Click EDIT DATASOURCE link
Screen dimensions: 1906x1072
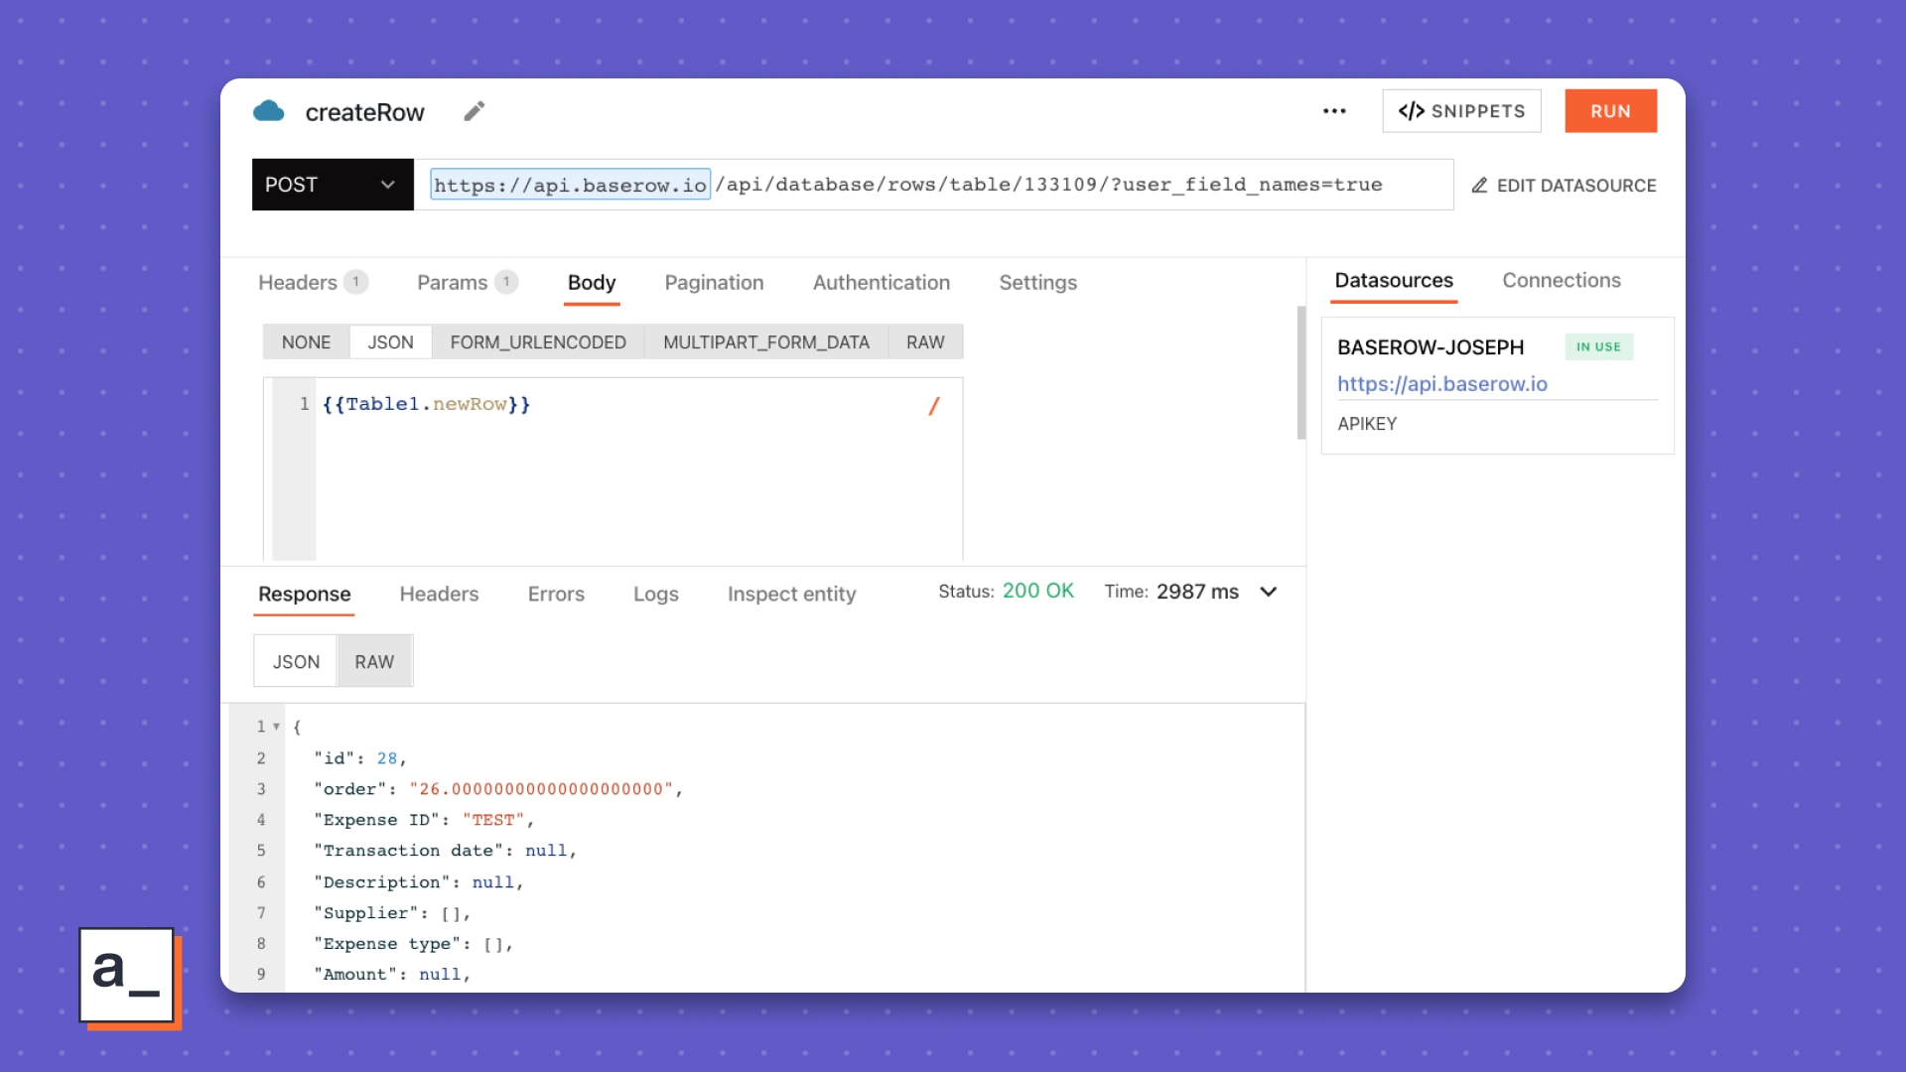pos(1564,186)
